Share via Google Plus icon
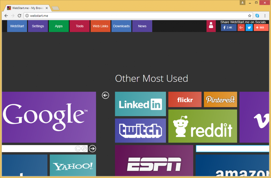This screenshot has width=271, height=178. [x=241, y=28]
